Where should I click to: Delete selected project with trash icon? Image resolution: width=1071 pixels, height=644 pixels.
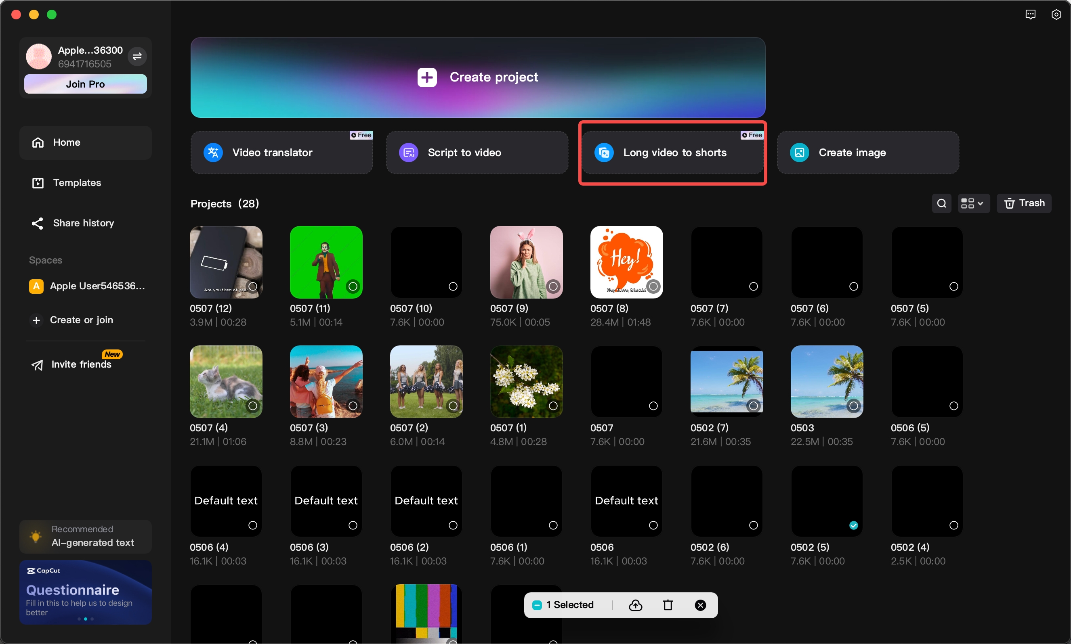point(668,605)
